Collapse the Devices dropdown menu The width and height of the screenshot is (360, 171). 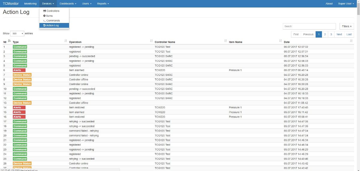[48, 4]
